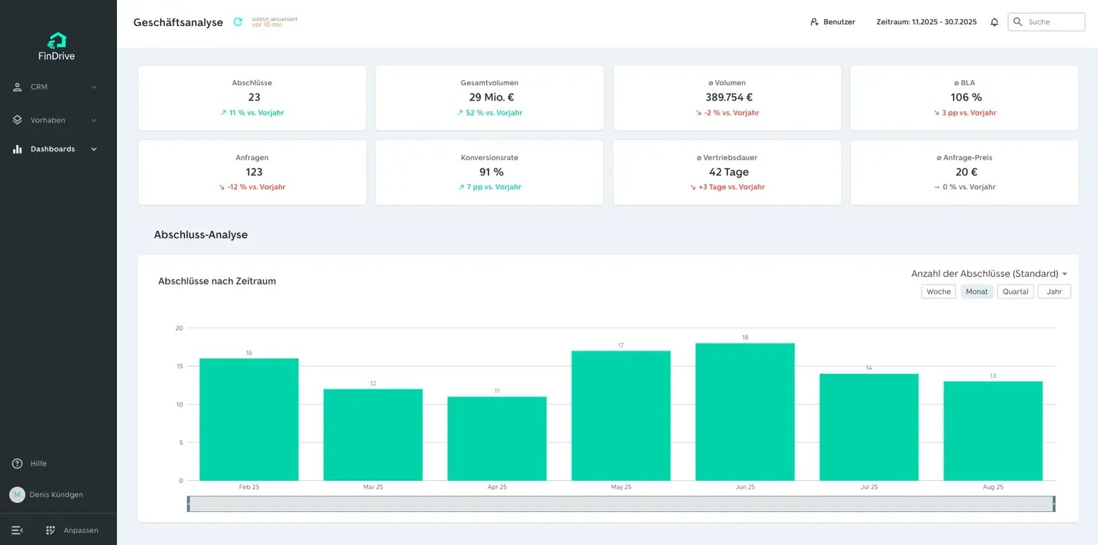Collapse sidebar with the bottom-left menu icon
The width and height of the screenshot is (1098, 545).
(18, 530)
